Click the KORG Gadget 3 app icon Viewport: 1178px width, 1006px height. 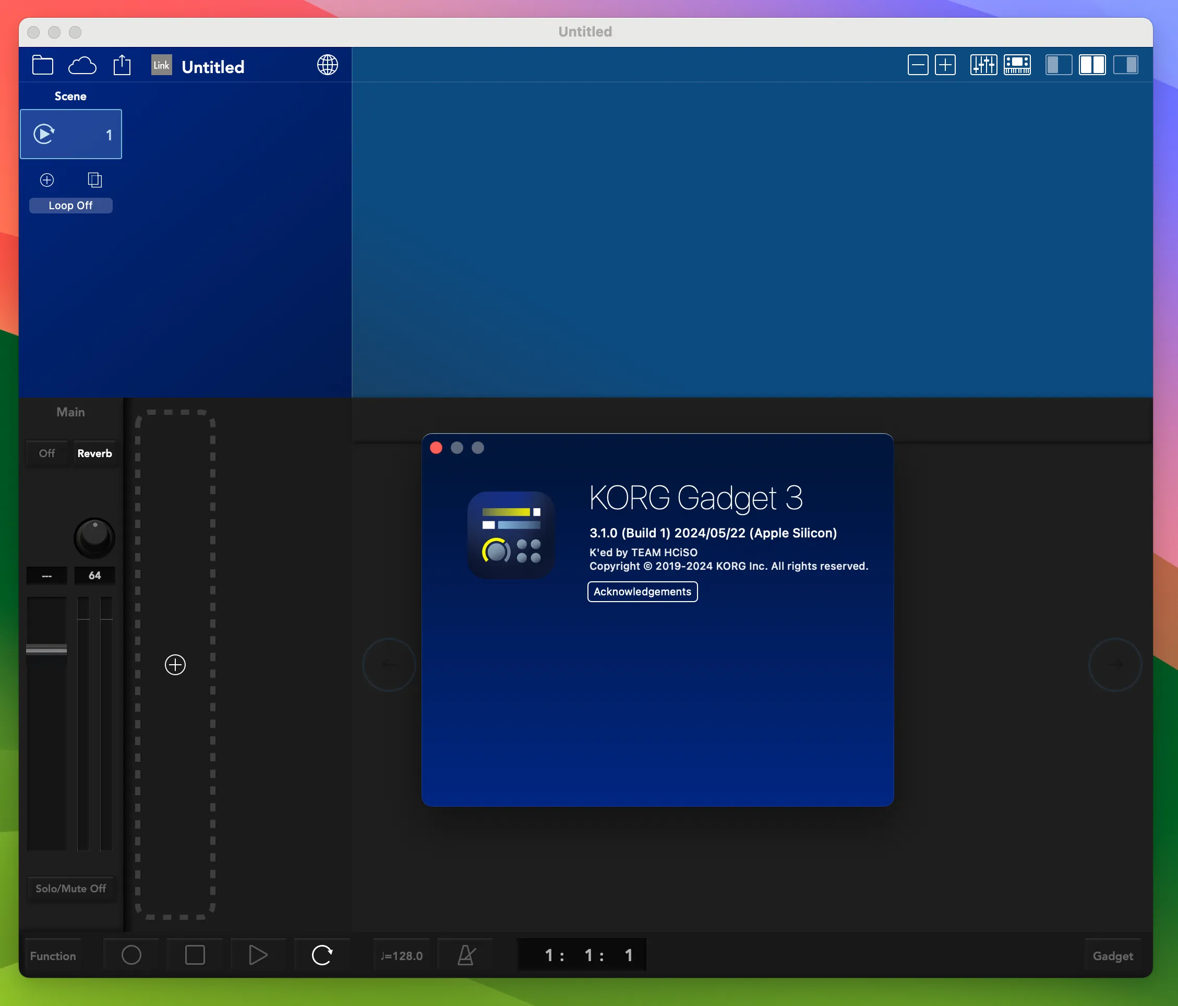click(511, 535)
